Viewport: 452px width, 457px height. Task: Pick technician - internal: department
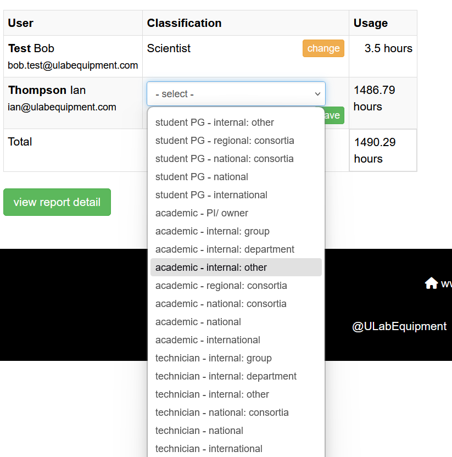(236, 376)
